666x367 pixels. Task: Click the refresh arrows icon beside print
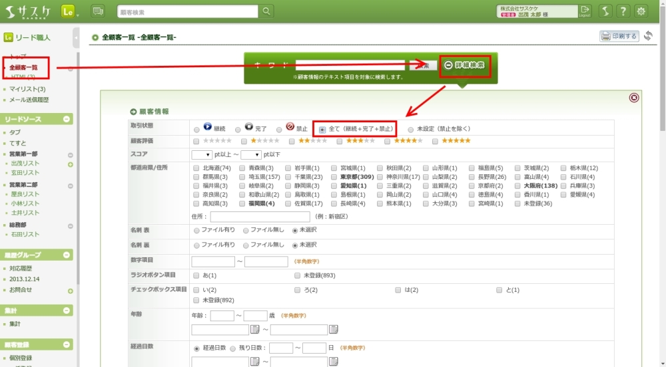click(x=648, y=36)
